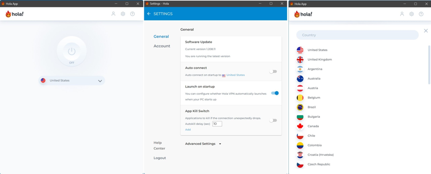Click the Country search field

pos(357,35)
